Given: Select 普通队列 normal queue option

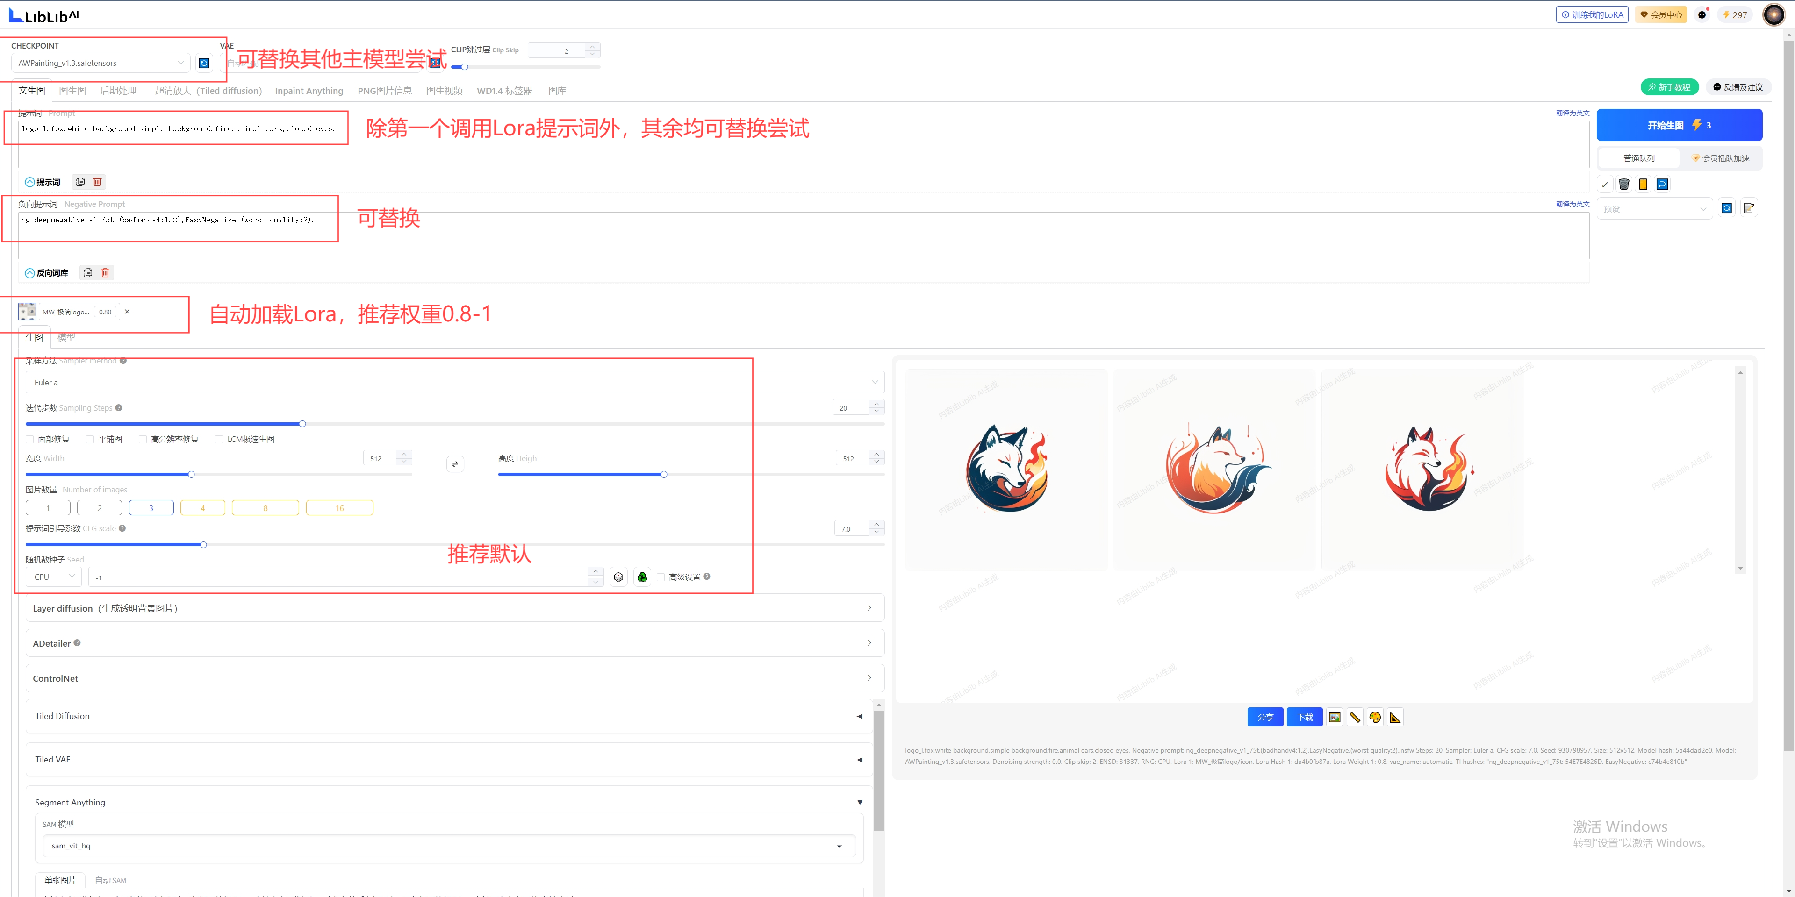Looking at the screenshot, I should pyautogui.click(x=1639, y=158).
